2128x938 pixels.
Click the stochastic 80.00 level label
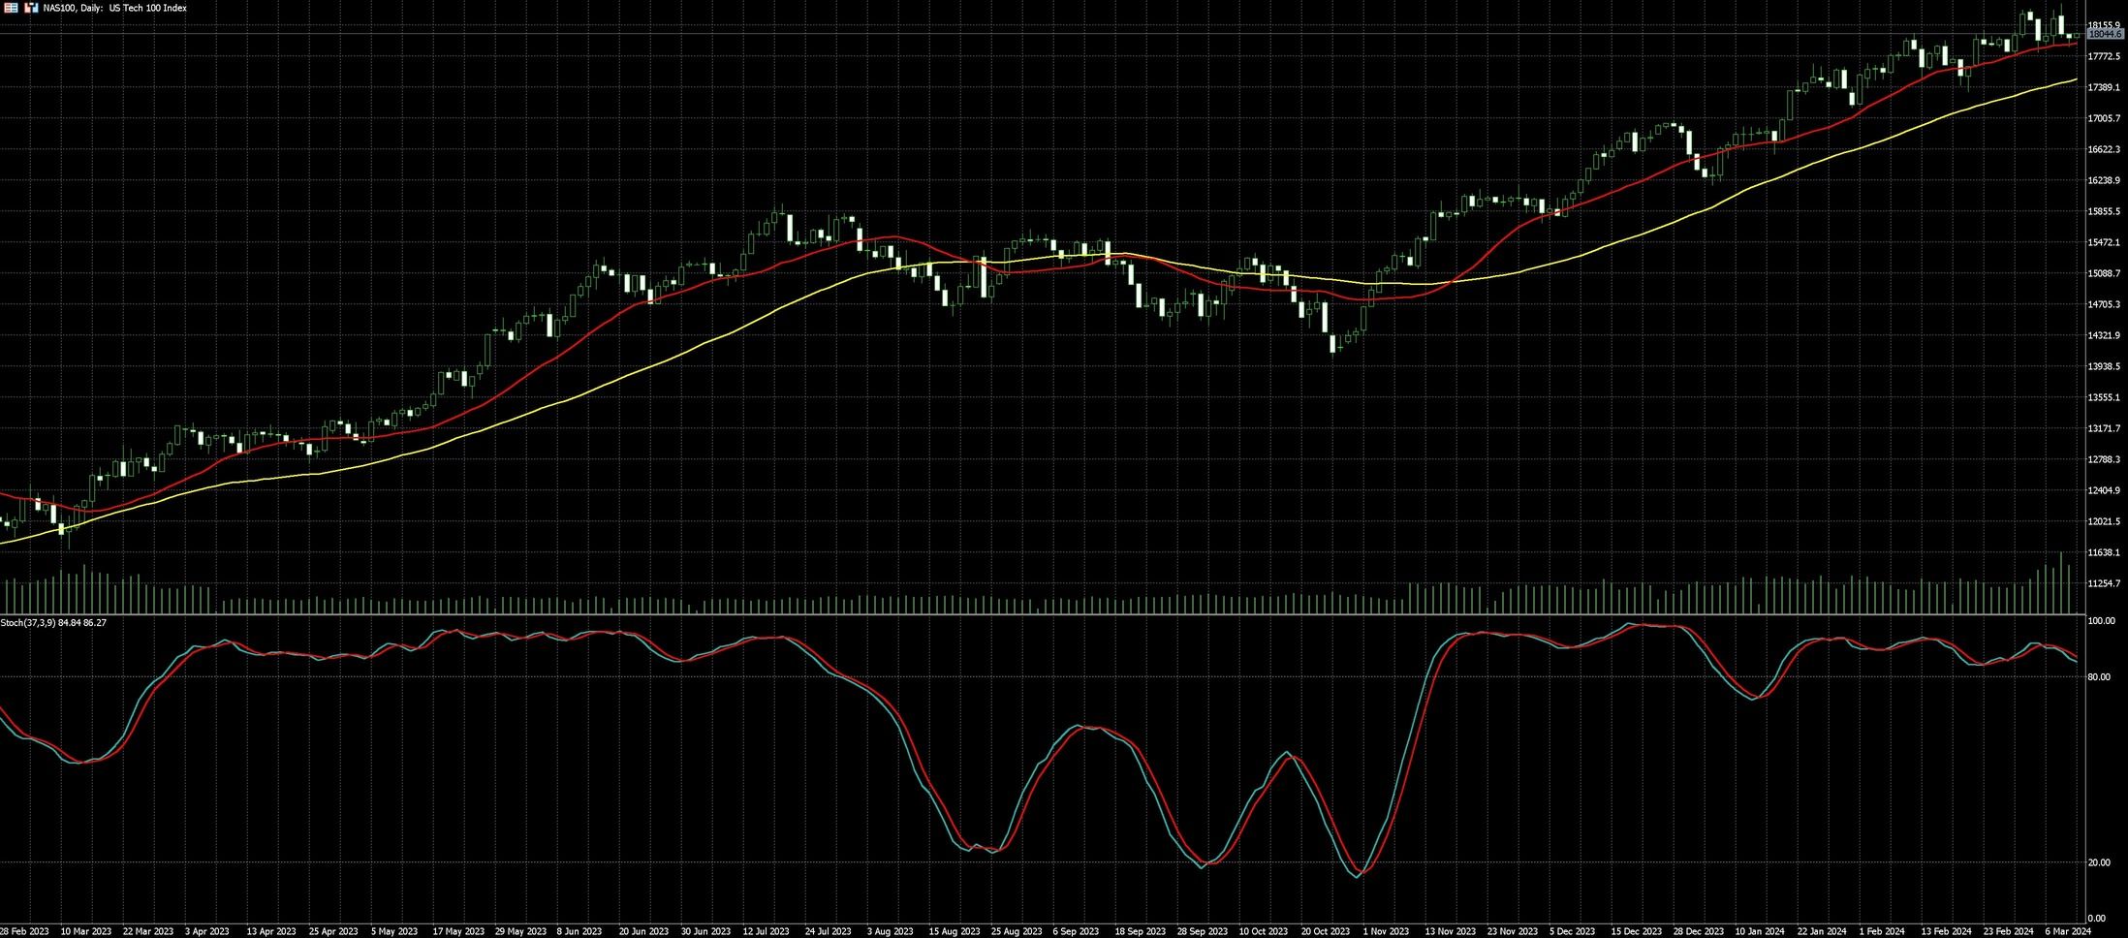point(2099,676)
